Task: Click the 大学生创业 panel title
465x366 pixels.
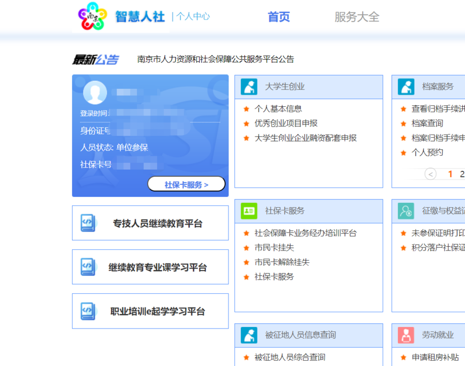Action: [285, 87]
